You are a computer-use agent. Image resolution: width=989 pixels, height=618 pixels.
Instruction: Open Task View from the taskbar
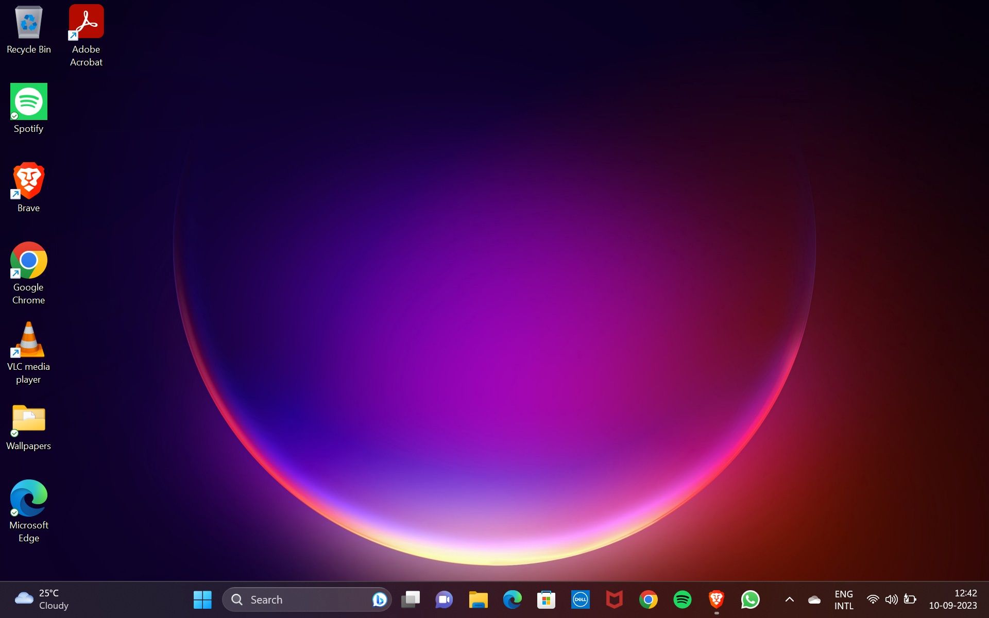pos(411,599)
